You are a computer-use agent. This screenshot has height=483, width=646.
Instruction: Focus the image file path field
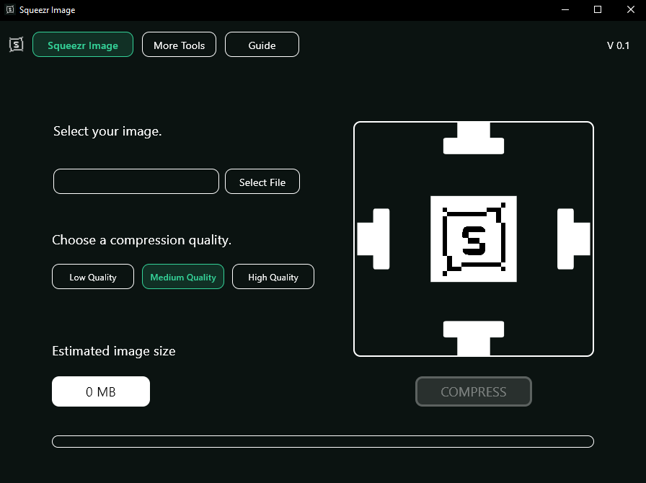point(136,182)
